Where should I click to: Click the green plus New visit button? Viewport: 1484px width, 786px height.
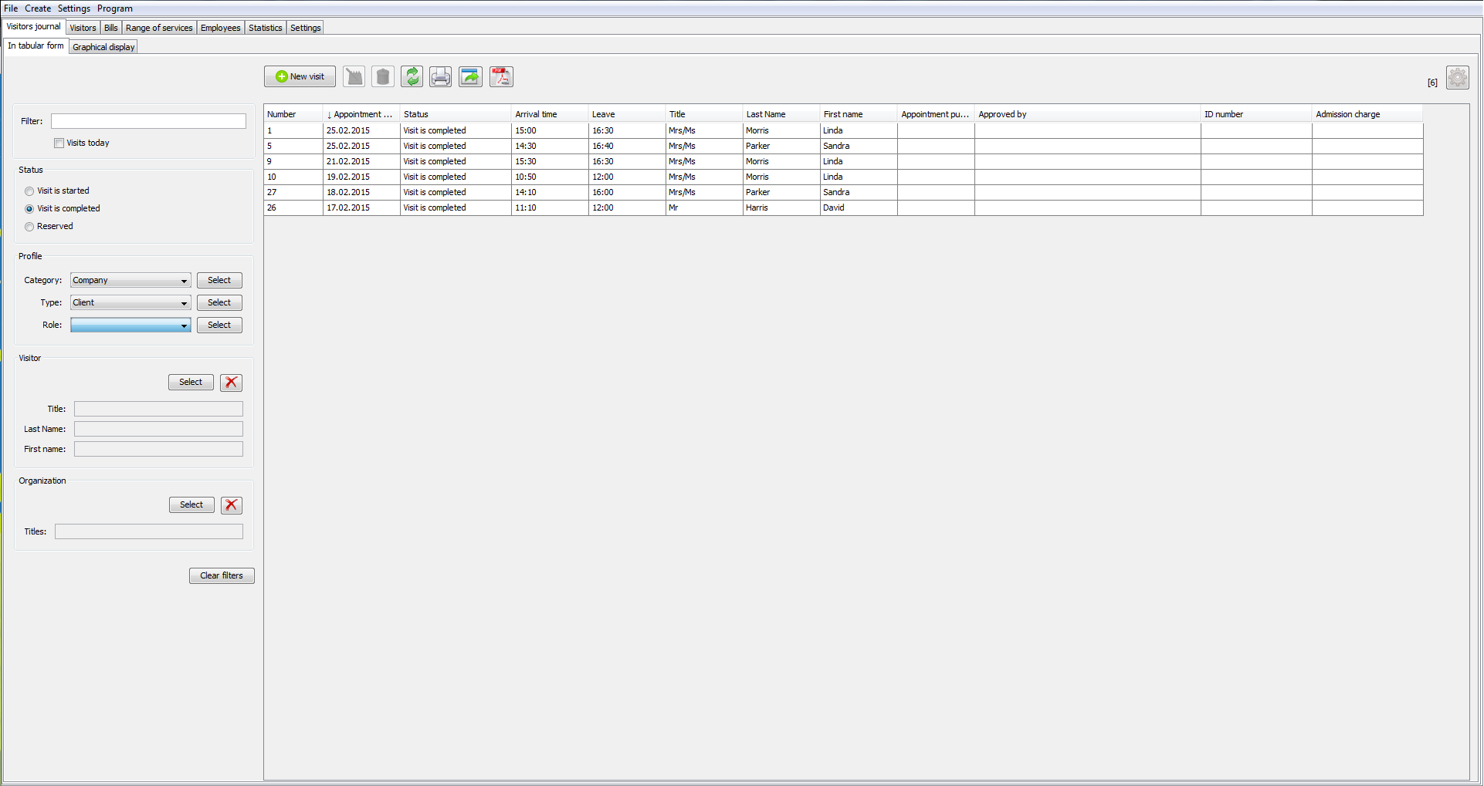pos(300,76)
